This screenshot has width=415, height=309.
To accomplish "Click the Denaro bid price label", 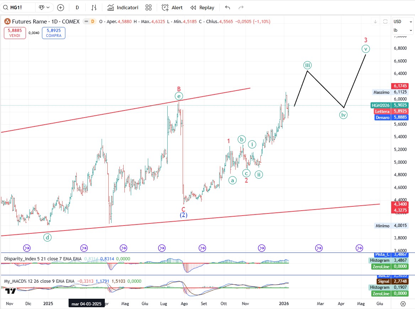I will point(382,118).
